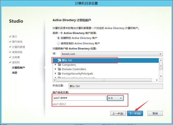Image resolution: width=173 pixels, height=125 pixels.
Task: Click the checkmark next to 主映像
Action: tap(10, 57)
